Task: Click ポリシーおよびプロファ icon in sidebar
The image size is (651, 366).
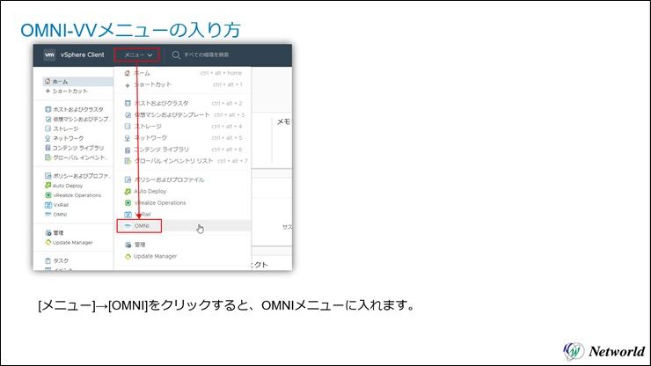Action: [x=48, y=176]
